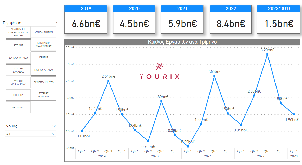Select the ΑΤΤΙΚΗΣ region filter
This screenshot has height=165, width=302.
pos(18,45)
